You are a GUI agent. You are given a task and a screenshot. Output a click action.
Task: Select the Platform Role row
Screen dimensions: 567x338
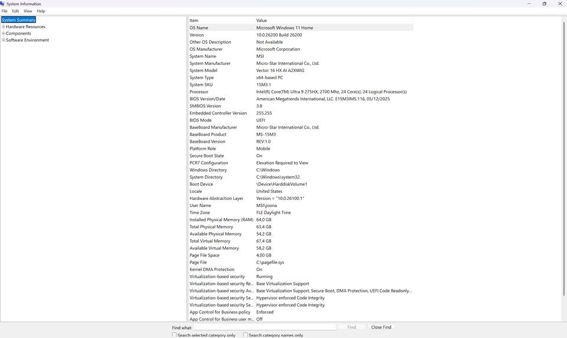click(301, 149)
